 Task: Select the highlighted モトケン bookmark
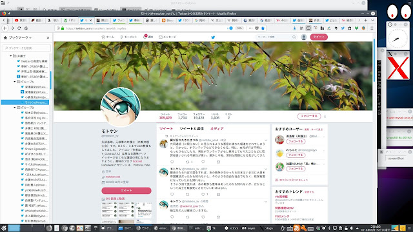(25, 102)
